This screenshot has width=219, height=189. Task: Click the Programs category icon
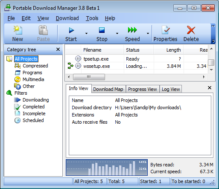18,73
